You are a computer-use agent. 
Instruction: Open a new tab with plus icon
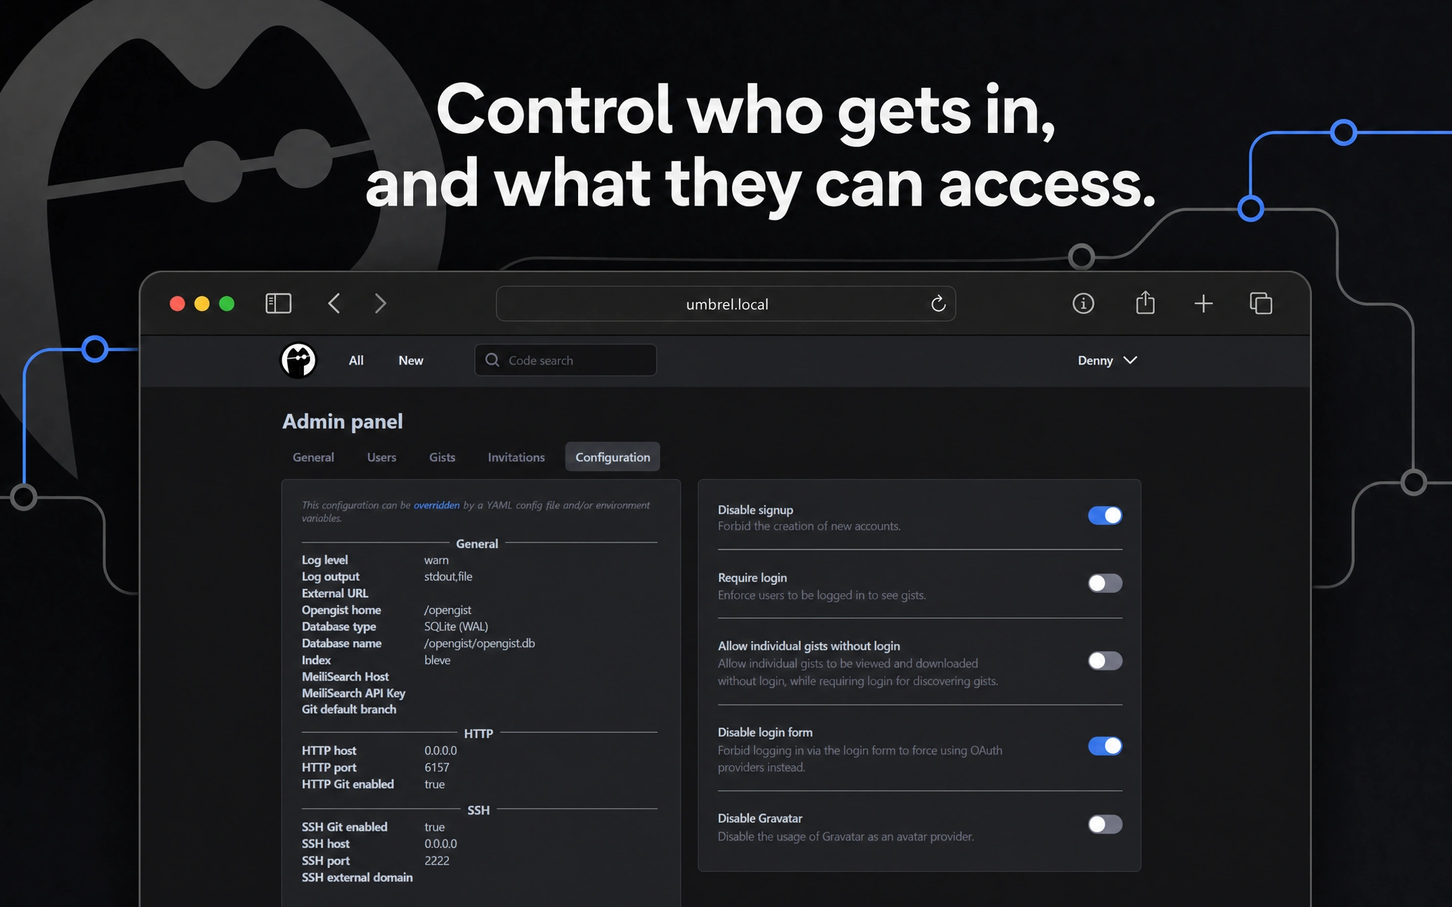click(x=1203, y=304)
